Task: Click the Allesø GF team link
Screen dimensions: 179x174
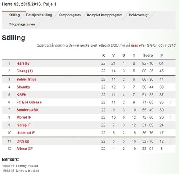Action: coord(24,149)
